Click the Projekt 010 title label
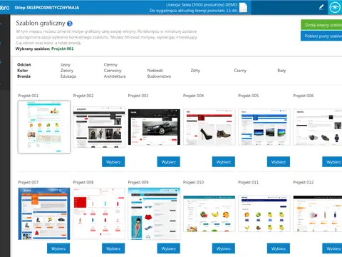342x257 pixels. click(193, 182)
